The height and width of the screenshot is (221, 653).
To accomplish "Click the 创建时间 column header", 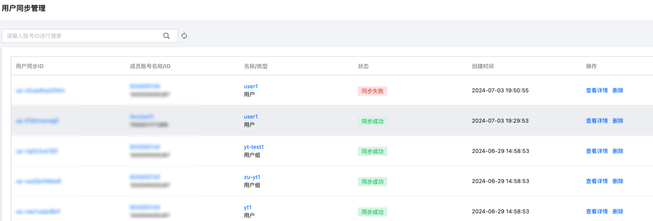I will [x=483, y=66].
